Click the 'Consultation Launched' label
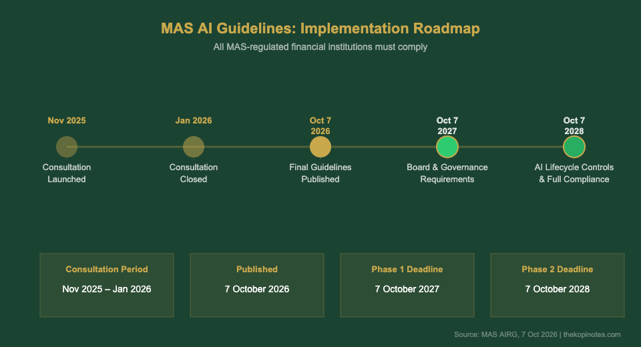Viewport: 641px width, 347px height. (67, 173)
